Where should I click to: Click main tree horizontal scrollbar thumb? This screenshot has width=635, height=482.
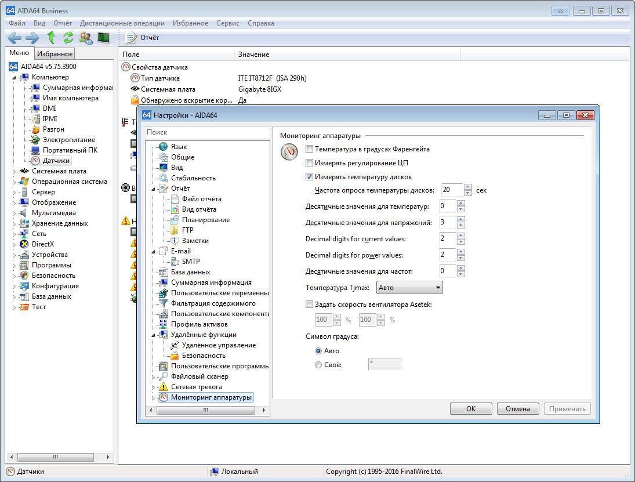(56, 457)
